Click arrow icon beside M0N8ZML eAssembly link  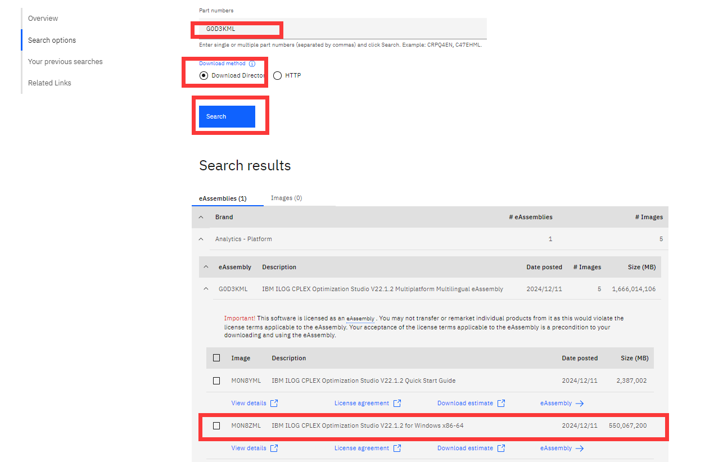pyautogui.click(x=580, y=448)
